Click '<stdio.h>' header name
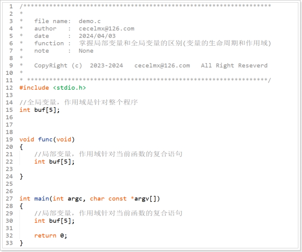Image resolution: width=302 pixels, height=252 pixels. (69, 88)
